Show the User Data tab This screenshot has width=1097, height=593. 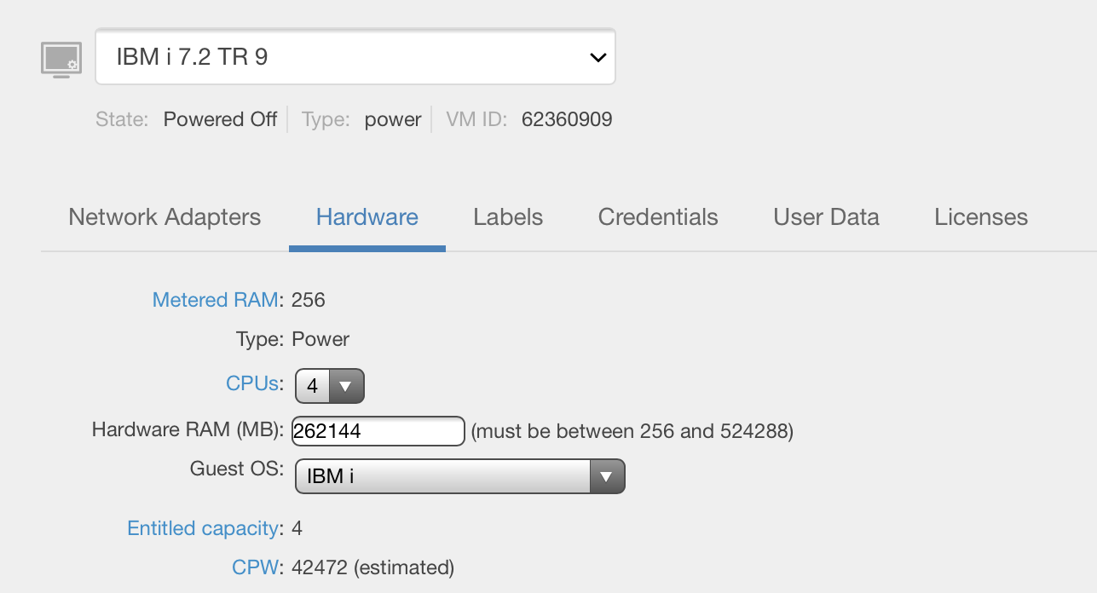(x=826, y=217)
